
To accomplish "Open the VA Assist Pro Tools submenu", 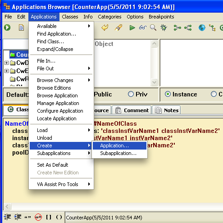I will tap(61, 184).
